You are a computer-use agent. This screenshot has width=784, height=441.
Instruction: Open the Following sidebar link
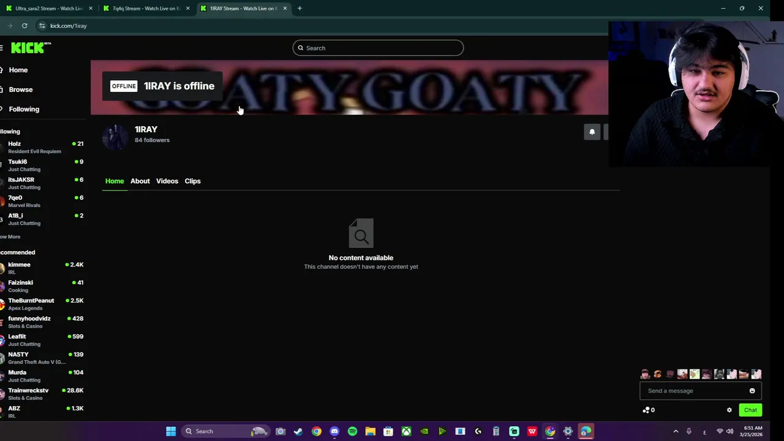[x=23, y=109]
